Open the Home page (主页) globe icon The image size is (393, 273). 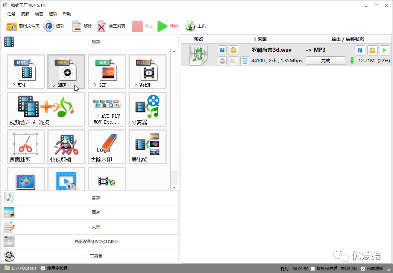tap(196, 26)
